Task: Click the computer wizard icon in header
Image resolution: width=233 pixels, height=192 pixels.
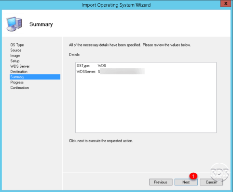Action: [x=14, y=24]
